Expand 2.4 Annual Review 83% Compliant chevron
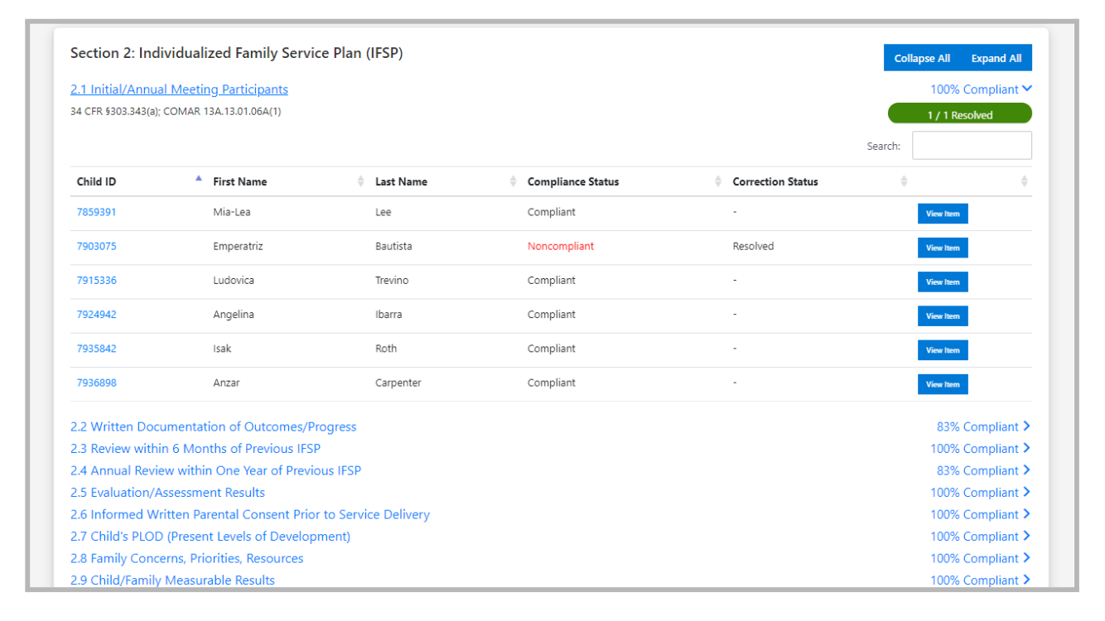 (x=1027, y=470)
